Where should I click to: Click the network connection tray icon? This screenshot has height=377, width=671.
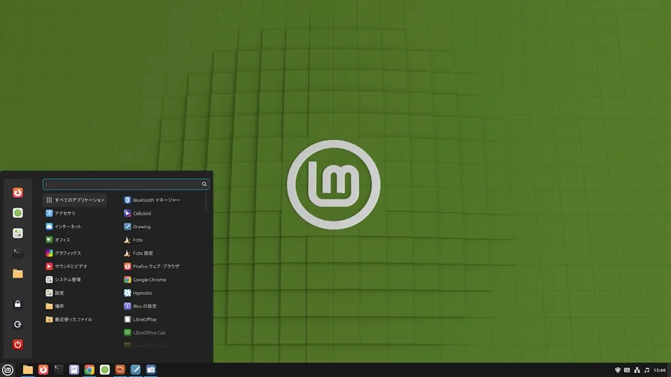637,370
